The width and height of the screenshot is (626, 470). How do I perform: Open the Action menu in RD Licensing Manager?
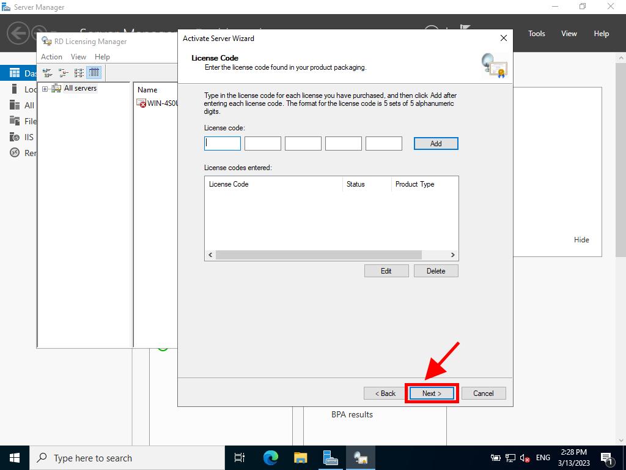tap(51, 57)
